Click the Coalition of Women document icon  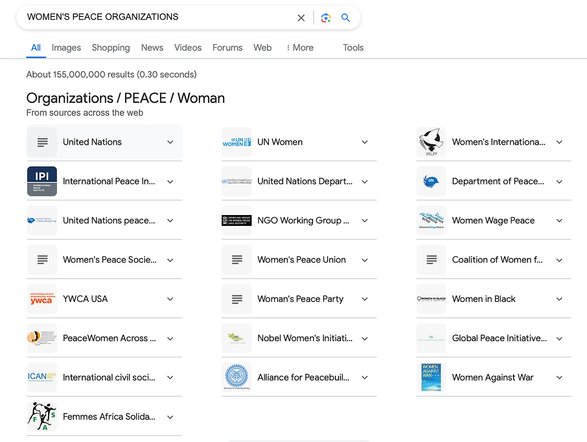coord(431,260)
